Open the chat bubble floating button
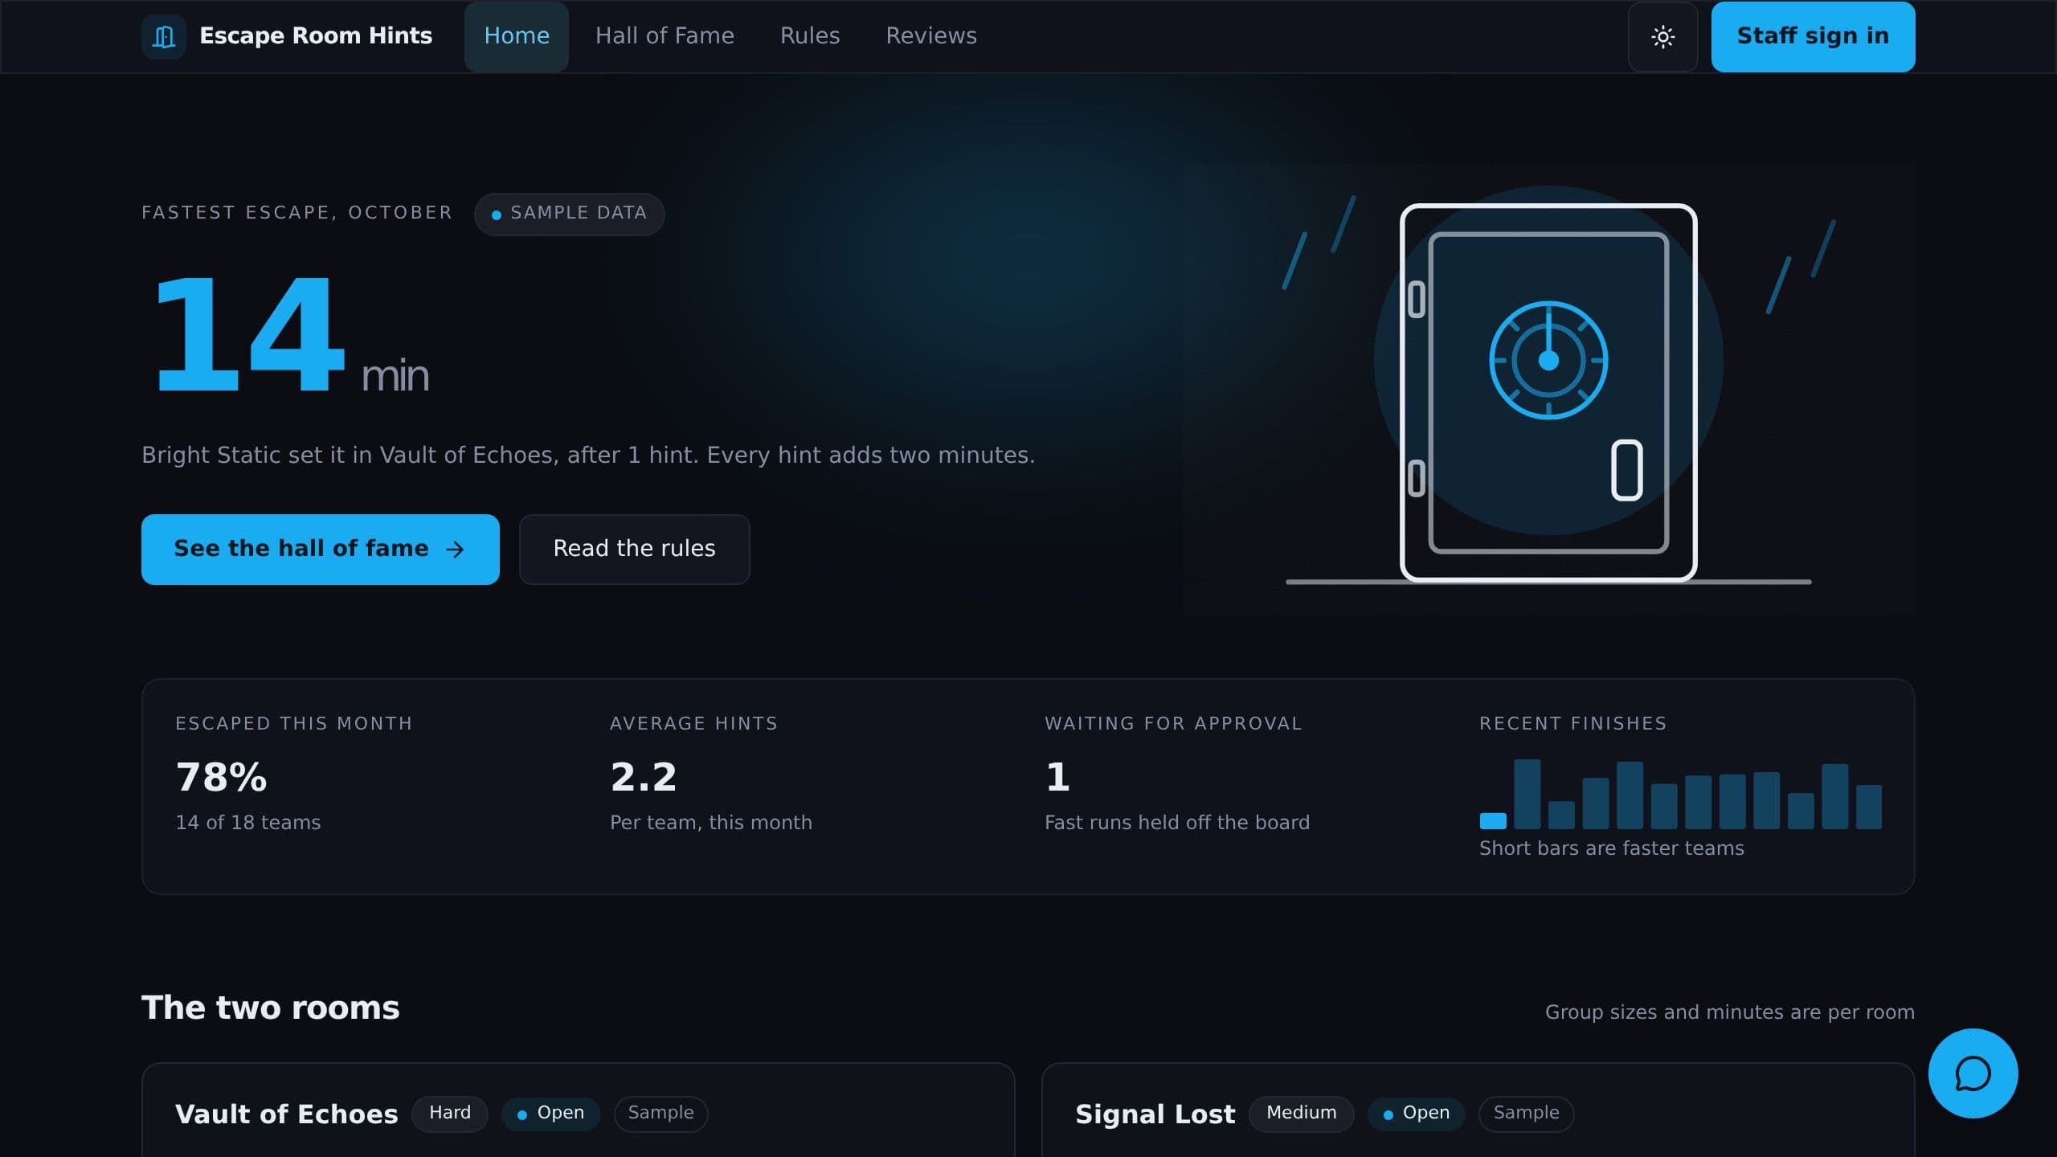The height and width of the screenshot is (1157, 2057). pos(1973,1073)
